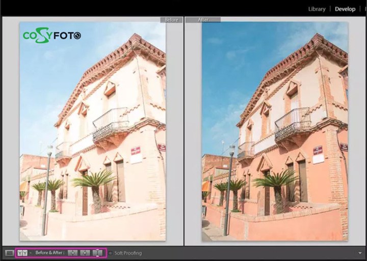Image resolution: width=367 pixels, height=261 pixels.
Task: Click the After label tab
Action: click(203, 20)
